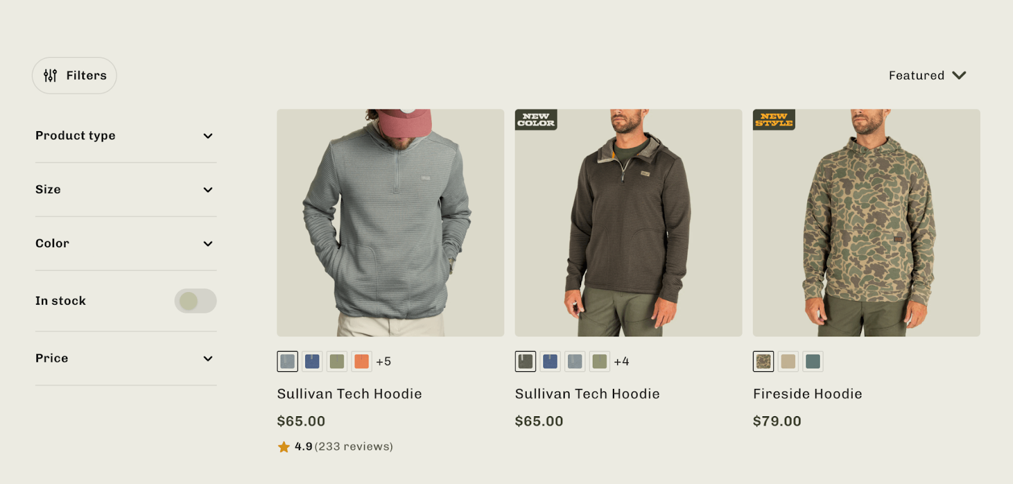Select orange swatch on first Sullivan Hoodie
This screenshot has height=484, width=1013.
click(362, 361)
